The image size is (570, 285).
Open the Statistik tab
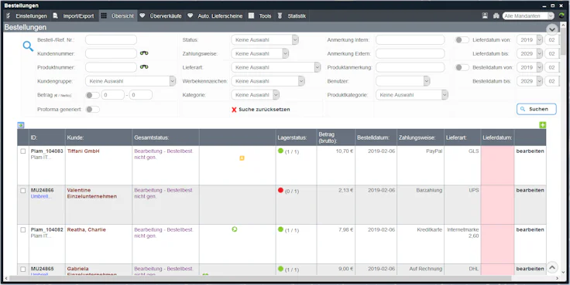(x=292, y=16)
